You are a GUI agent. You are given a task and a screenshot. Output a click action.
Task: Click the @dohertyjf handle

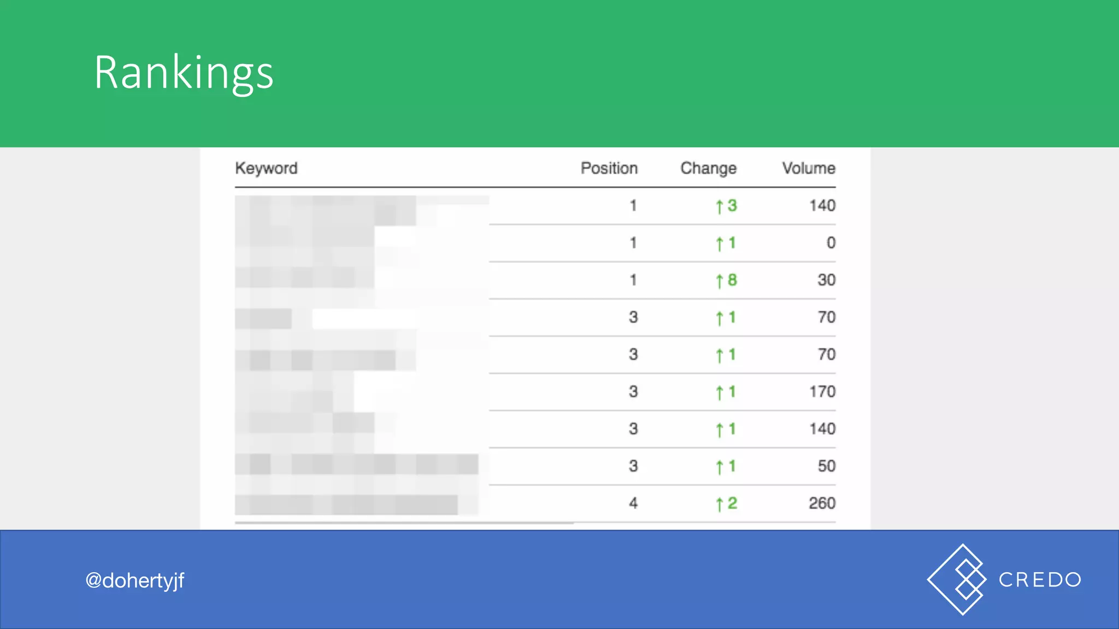[x=135, y=580]
